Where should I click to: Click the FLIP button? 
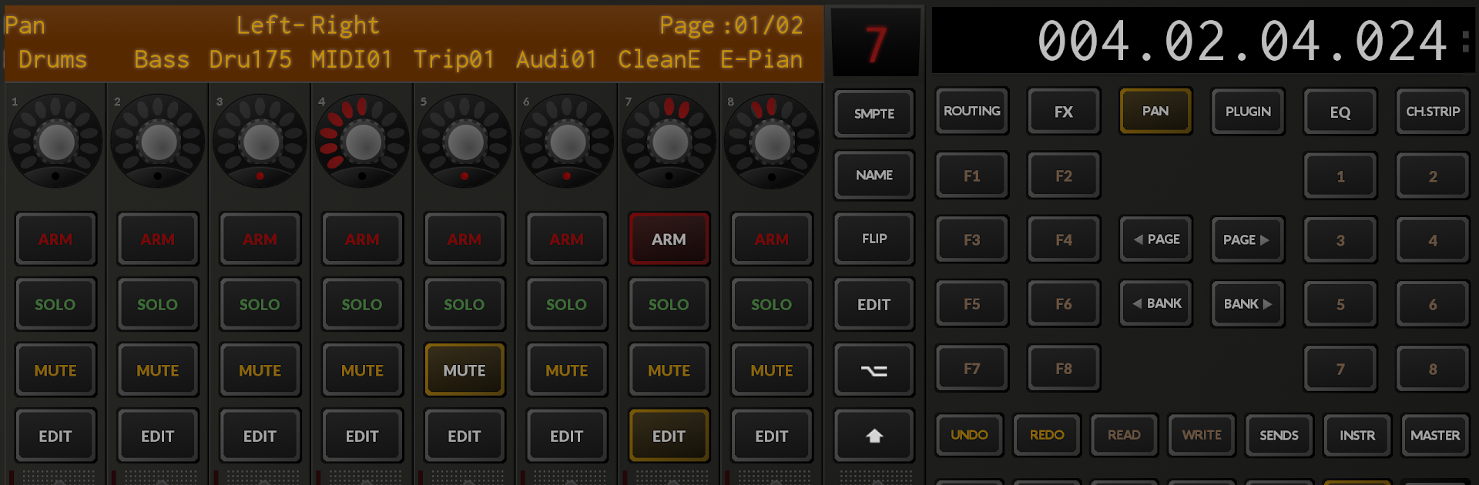pos(874,239)
